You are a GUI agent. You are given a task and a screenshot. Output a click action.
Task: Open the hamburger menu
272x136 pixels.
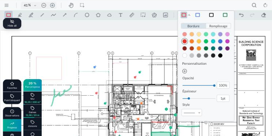click(x=7, y=5)
